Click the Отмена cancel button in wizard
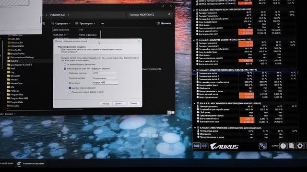Image resolution: width=307 pixels, height=172 pixels. (x=133, y=103)
